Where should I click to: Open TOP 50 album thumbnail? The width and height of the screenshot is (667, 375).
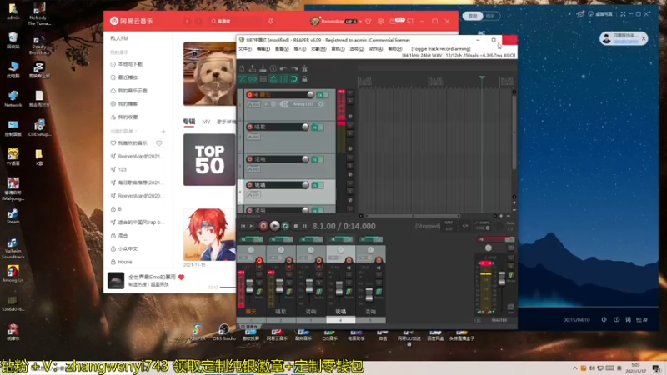pos(209,159)
